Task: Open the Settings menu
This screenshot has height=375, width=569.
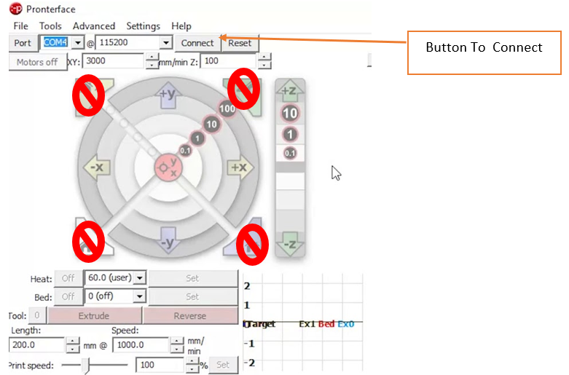Action: coord(143,26)
